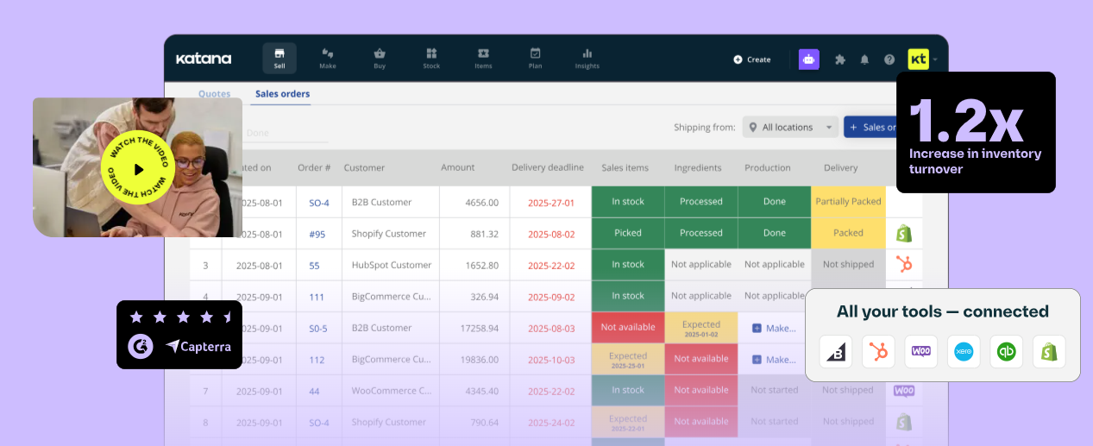Expand the All locations dropdown
This screenshot has width=1093, height=446.
click(x=790, y=127)
